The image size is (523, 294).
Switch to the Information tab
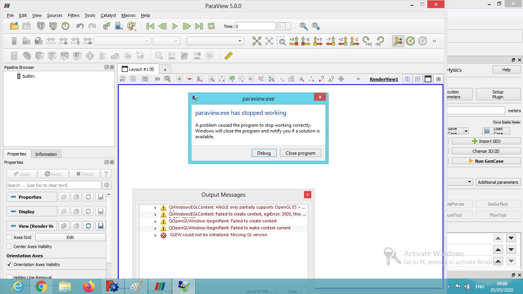[x=46, y=154]
